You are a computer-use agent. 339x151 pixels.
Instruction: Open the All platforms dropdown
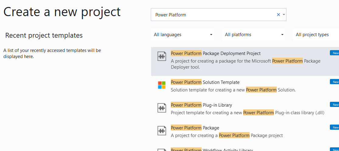(254, 35)
